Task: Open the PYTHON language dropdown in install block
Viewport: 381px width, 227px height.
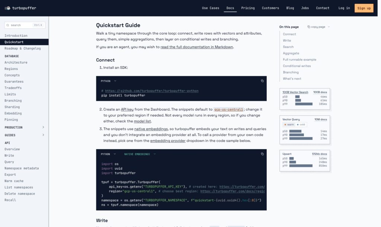Action: click(x=108, y=81)
